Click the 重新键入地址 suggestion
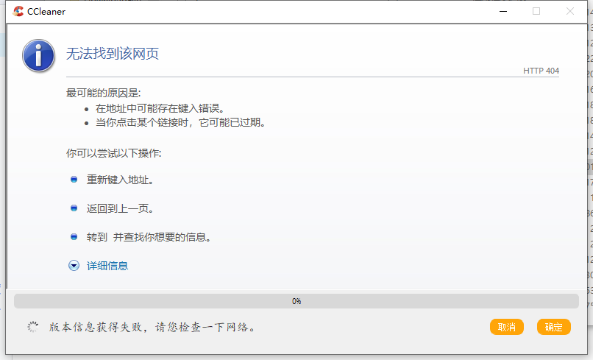Viewport: 593px width, 360px height. (x=120, y=180)
